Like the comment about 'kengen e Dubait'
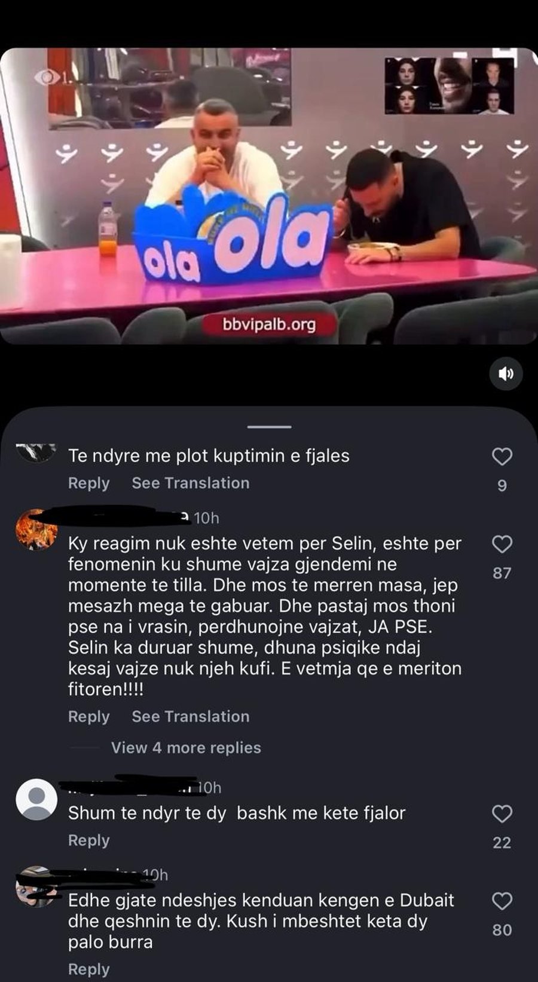 point(502,901)
